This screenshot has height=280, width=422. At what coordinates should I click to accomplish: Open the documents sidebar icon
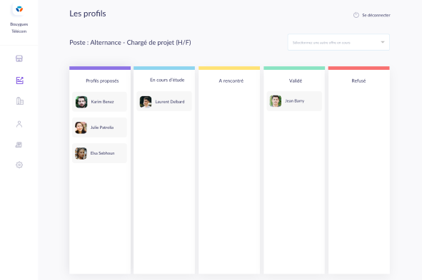pos(19,145)
